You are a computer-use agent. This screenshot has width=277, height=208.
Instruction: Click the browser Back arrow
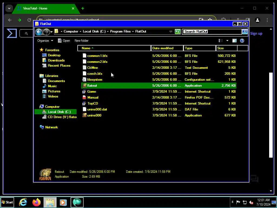[10, 20]
